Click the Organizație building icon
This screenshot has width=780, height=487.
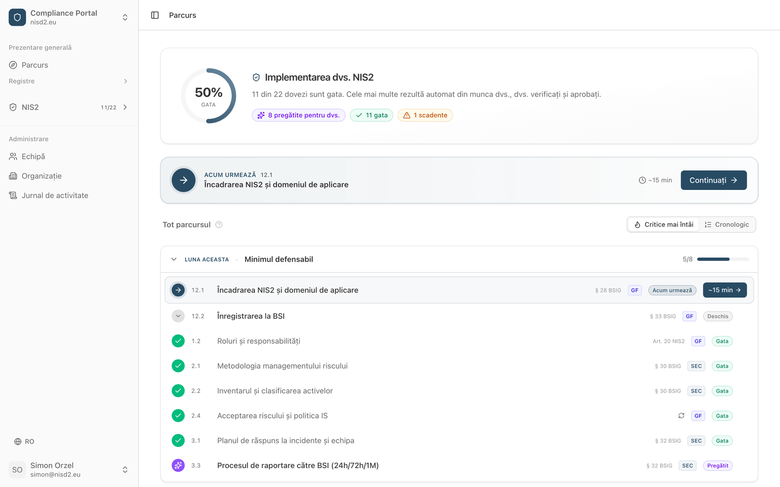13,176
